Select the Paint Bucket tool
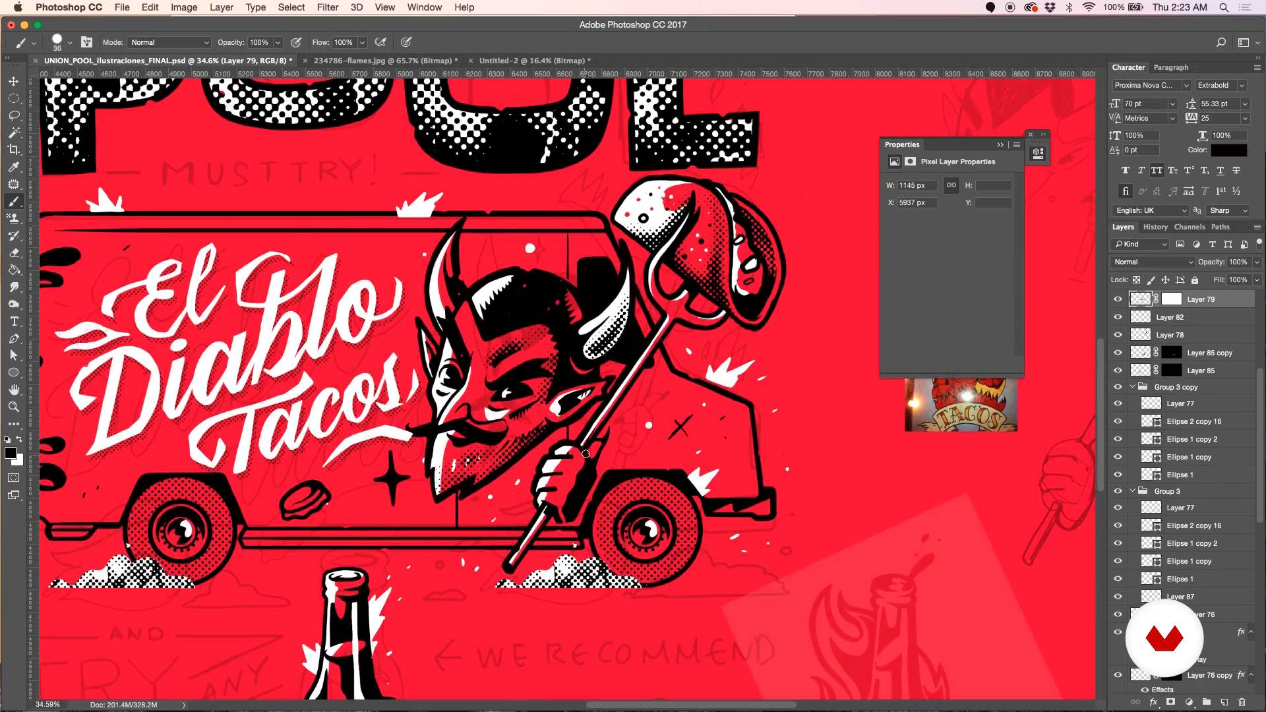This screenshot has width=1266, height=712. [13, 270]
